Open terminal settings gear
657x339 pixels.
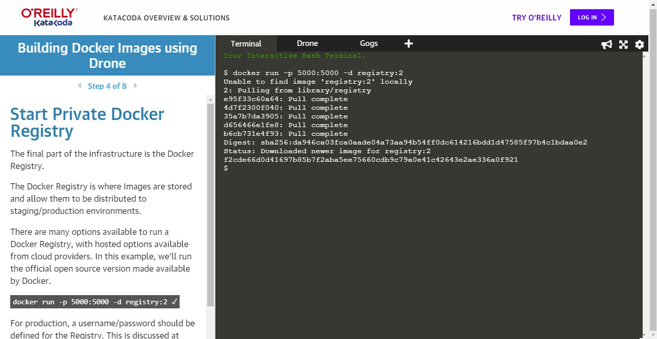point(640,44)
